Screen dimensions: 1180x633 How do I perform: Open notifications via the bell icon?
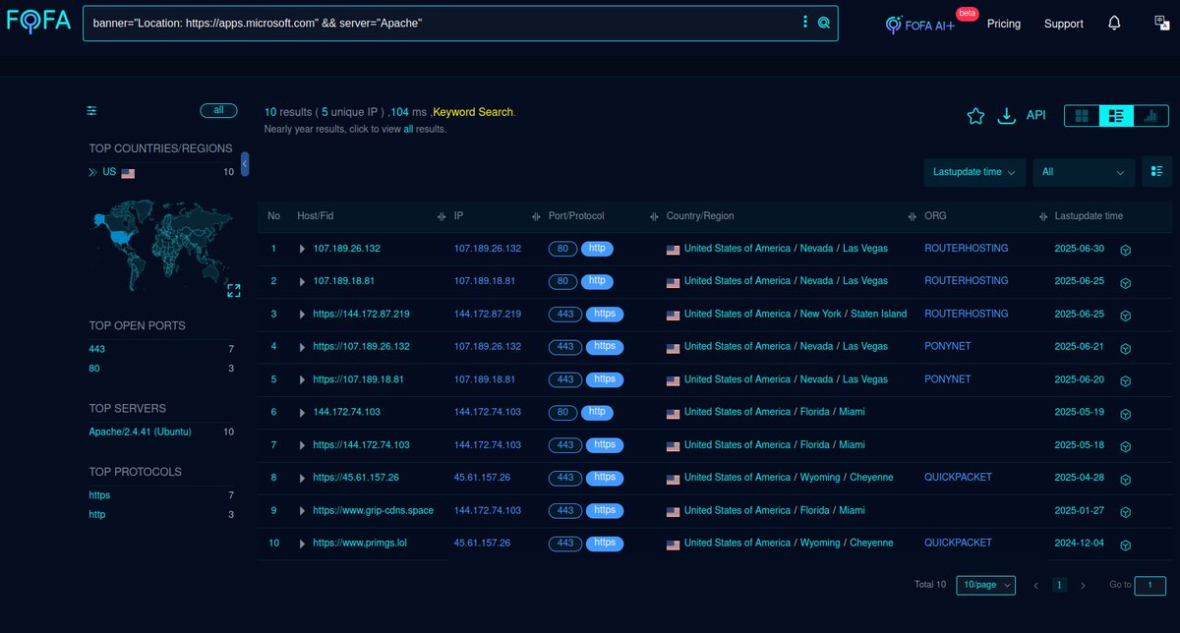tap(1114, 23)
